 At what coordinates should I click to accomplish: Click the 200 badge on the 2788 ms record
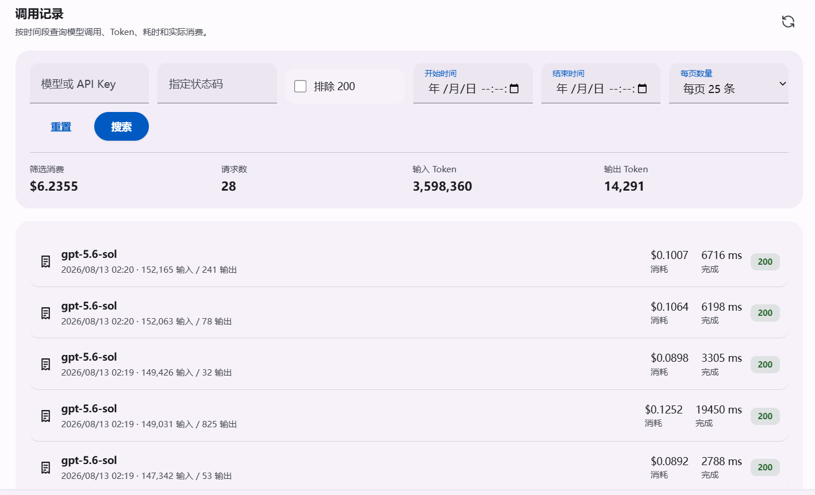click(765, 467)
